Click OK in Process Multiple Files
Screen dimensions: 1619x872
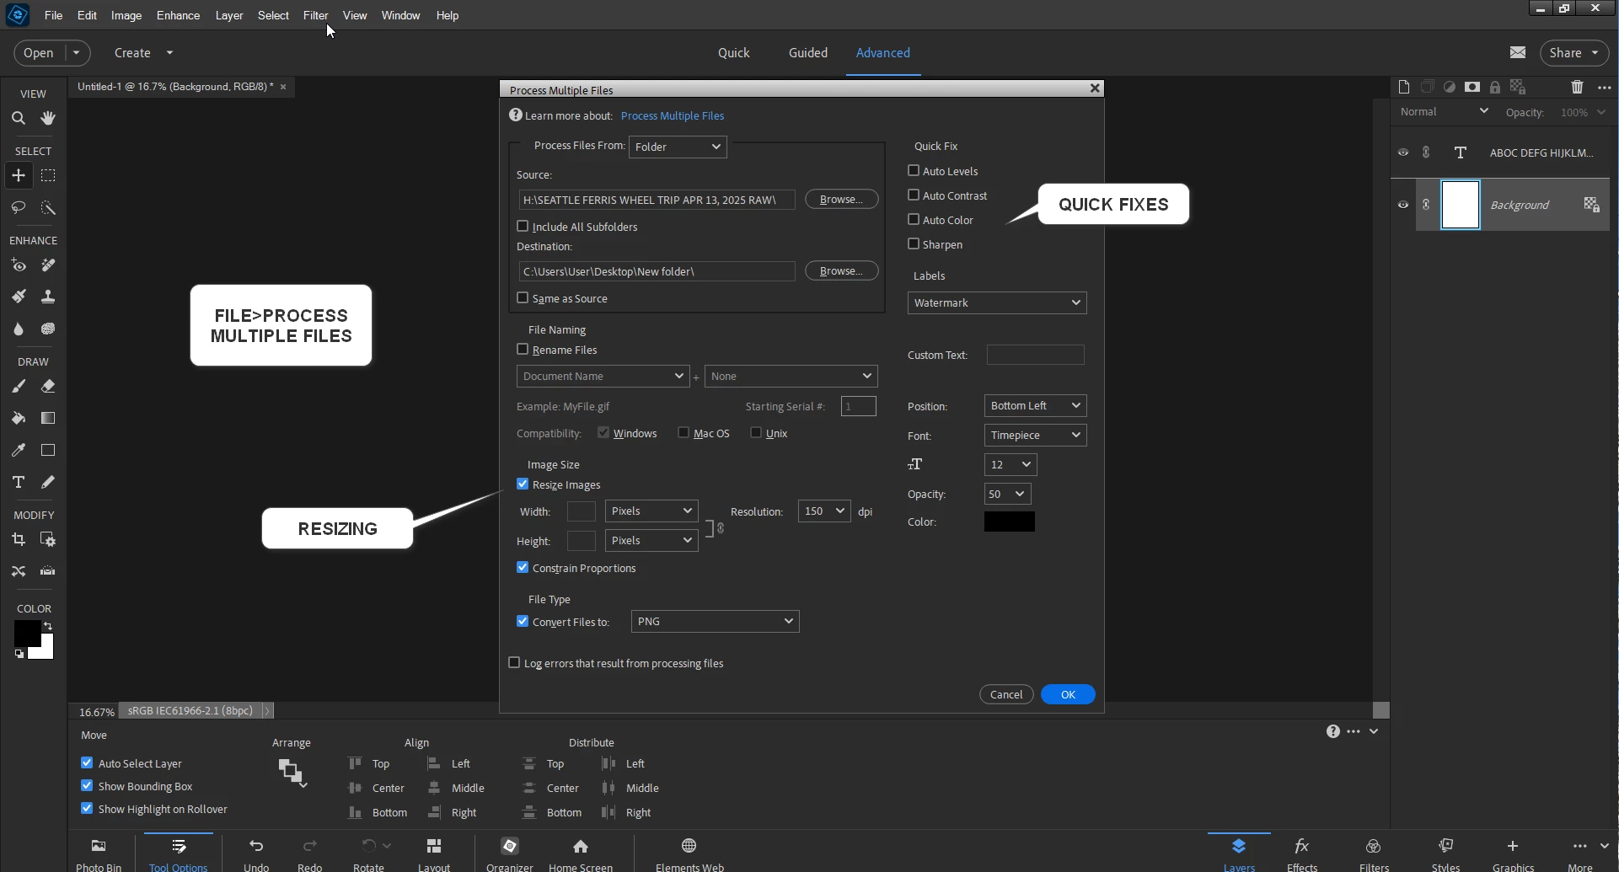point(1068,694)
